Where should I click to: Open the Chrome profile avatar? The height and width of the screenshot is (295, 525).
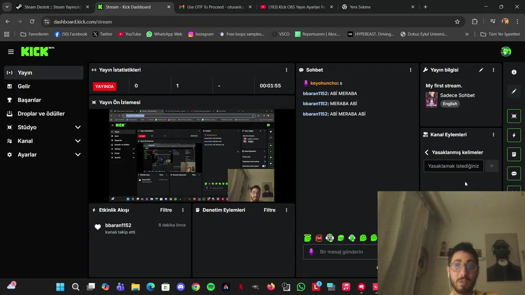[505, 21]
